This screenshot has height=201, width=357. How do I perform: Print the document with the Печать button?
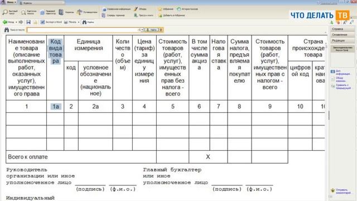[70, 22]
